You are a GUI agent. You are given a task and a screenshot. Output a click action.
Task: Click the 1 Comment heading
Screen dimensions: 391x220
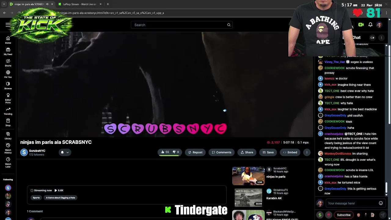pos(35,211)
